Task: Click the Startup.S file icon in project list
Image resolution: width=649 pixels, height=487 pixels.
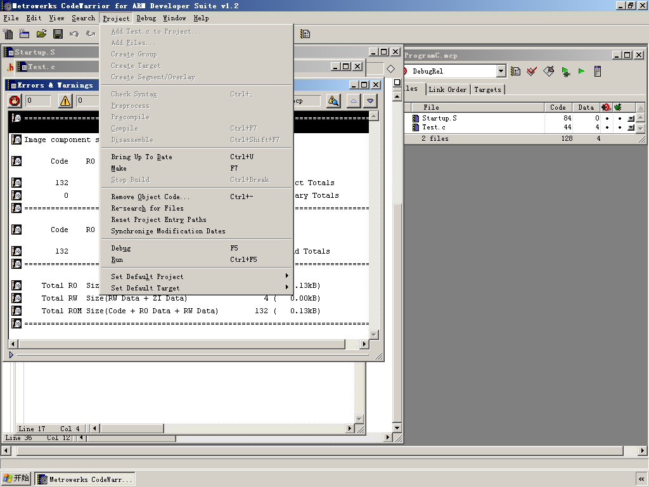Action: (x=416, y=119)
